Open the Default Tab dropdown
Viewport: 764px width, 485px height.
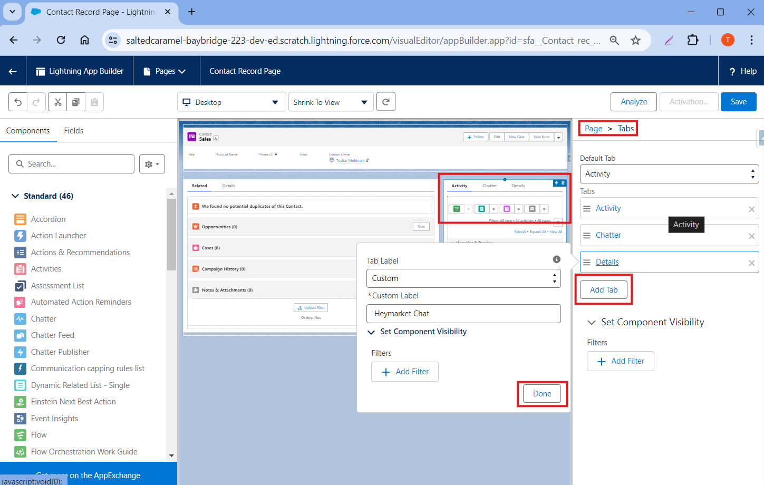pos(669,174)
